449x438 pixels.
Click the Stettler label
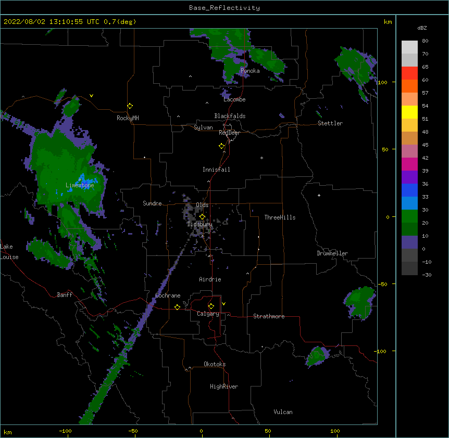[330, 123]
